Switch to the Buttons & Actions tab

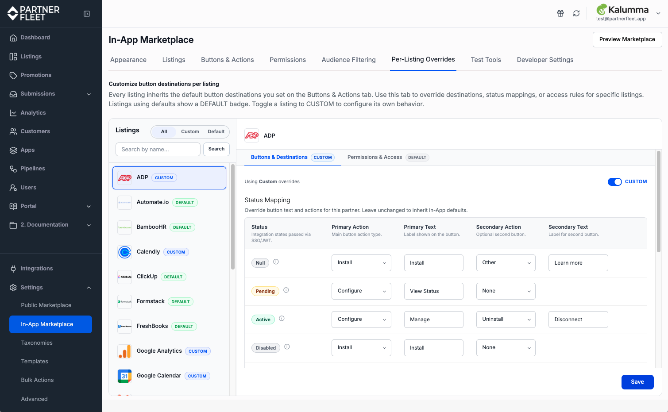point(228,60)
